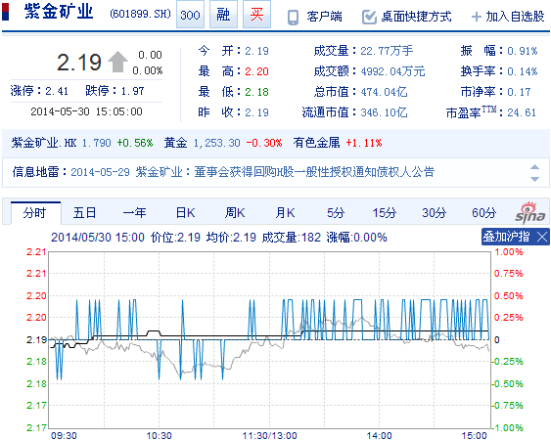The width and height of the screenshot is (551, 440).
Task: Click the chart's 11:30/13:00 time axis label
Action: click(x=269, y=435)
